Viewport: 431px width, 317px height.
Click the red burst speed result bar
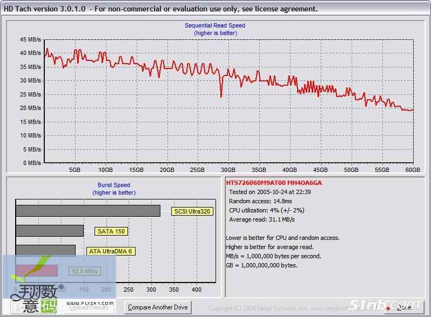point(37,271)
